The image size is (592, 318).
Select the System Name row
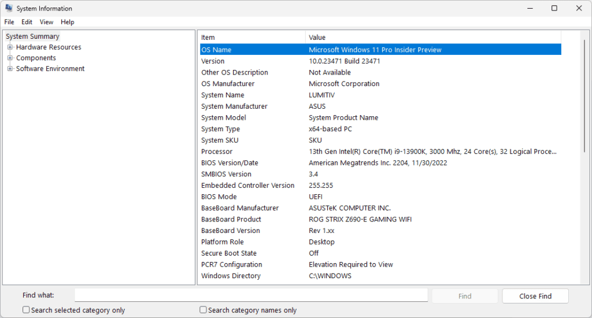click(x=380, y=95)
